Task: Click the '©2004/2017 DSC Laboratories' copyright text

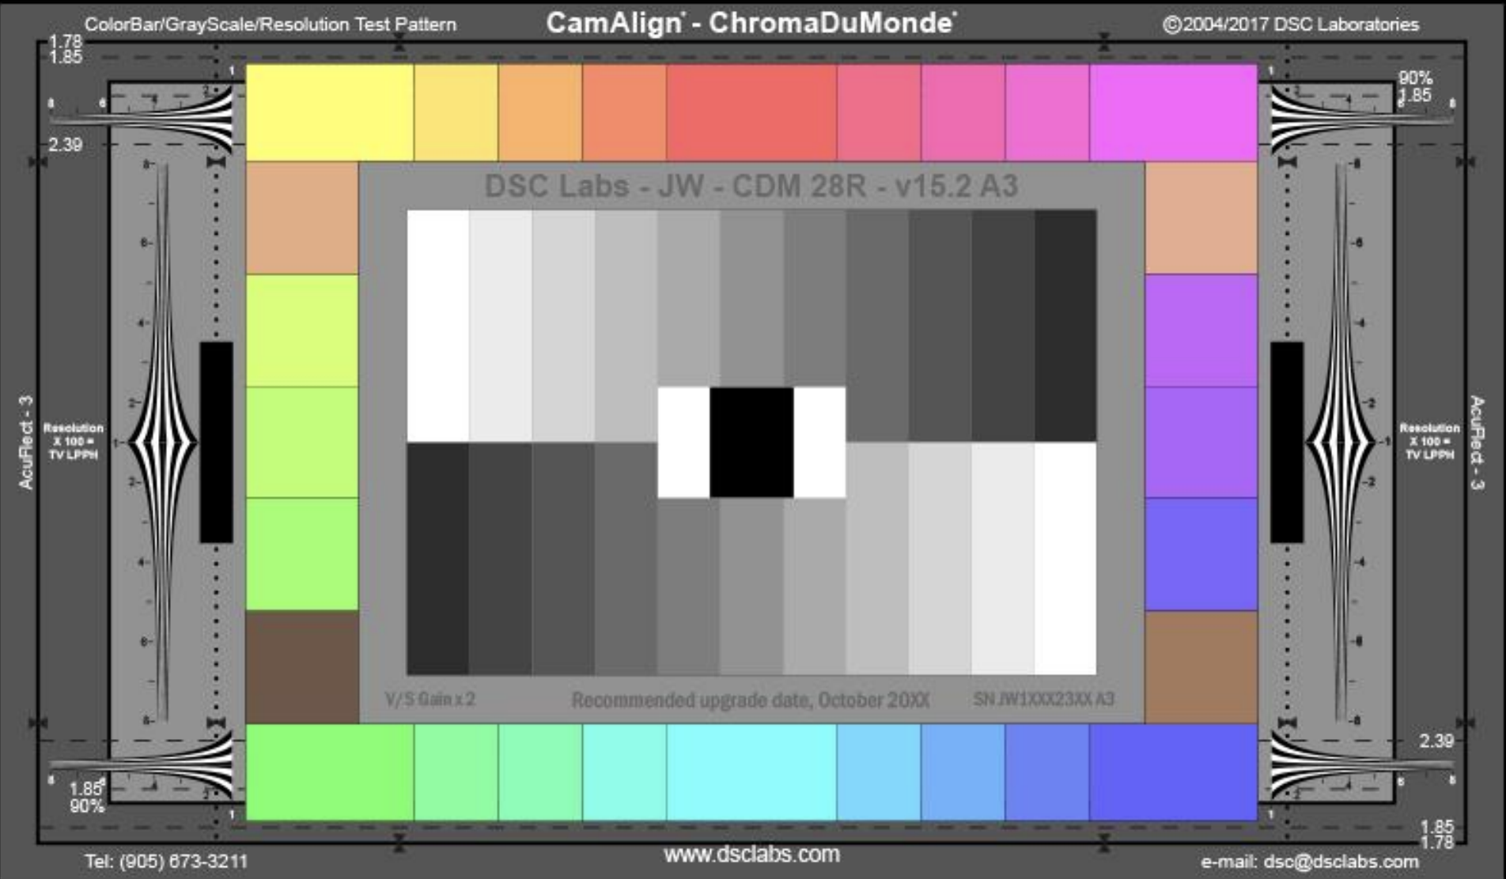Action: click(1291, 25)
